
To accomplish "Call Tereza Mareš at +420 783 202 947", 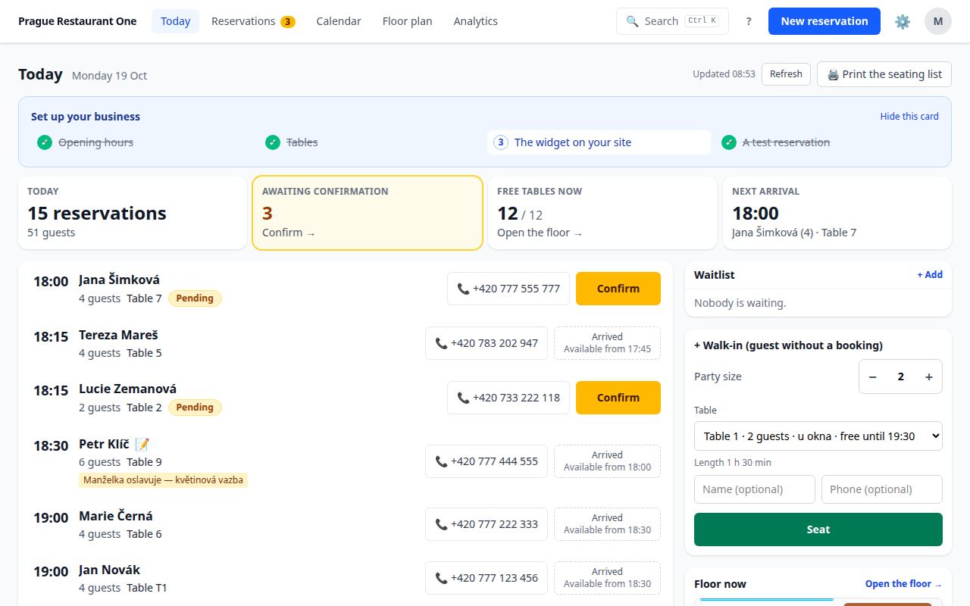I will 487,343.
